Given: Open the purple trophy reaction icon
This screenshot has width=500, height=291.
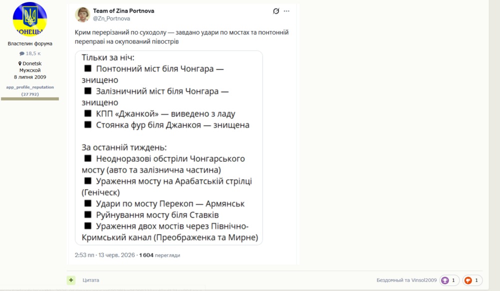Looking at the screenshot, I should click(445, 280).
